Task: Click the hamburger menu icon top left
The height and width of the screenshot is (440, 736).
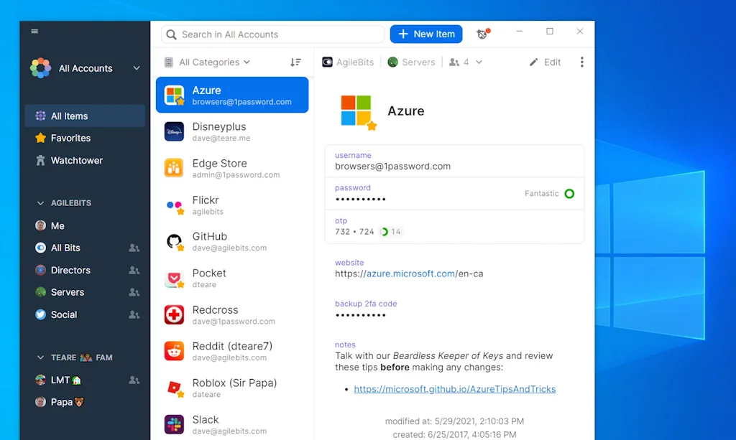Action: click(x=34, y=31)
